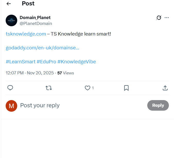
Task: Go back using the left arrow
Action: pos(9,4)
